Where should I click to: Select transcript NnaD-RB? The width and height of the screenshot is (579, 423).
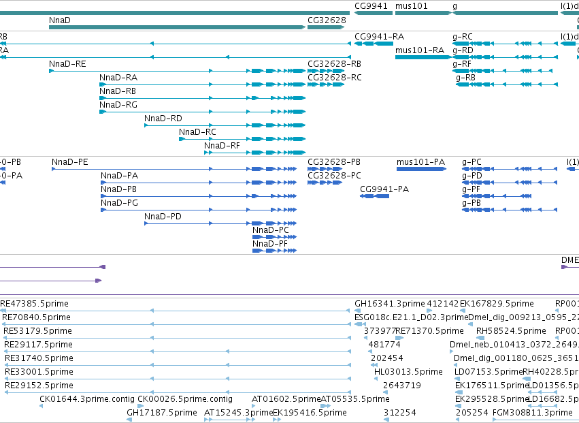coord(202,98)
